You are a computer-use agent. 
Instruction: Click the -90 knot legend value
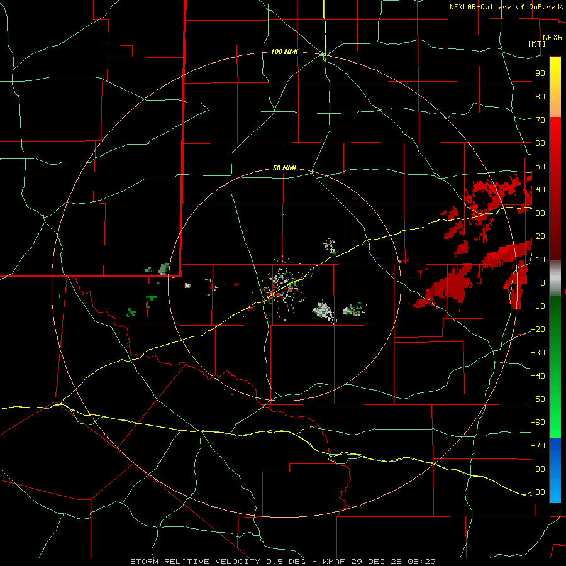[538, 492]
